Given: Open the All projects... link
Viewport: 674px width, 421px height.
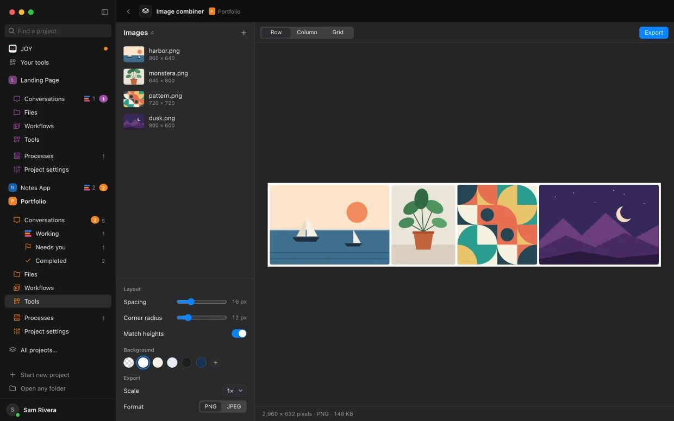Looking at the screenshot, I should pyautogui.click(x=39, y=350).
